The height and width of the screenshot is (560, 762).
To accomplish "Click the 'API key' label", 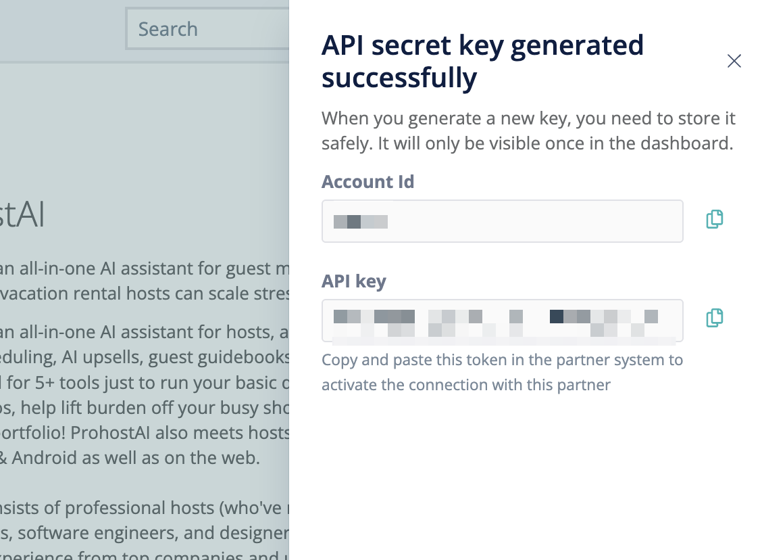I will 353,281.
